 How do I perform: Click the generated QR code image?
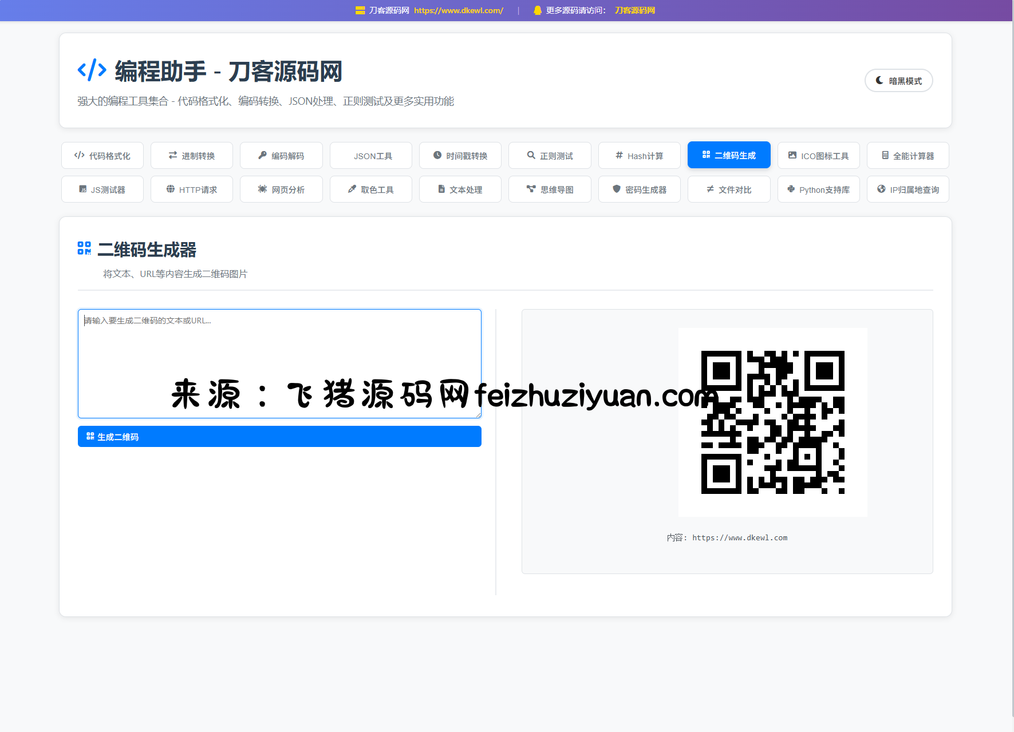tap(772, 422)
